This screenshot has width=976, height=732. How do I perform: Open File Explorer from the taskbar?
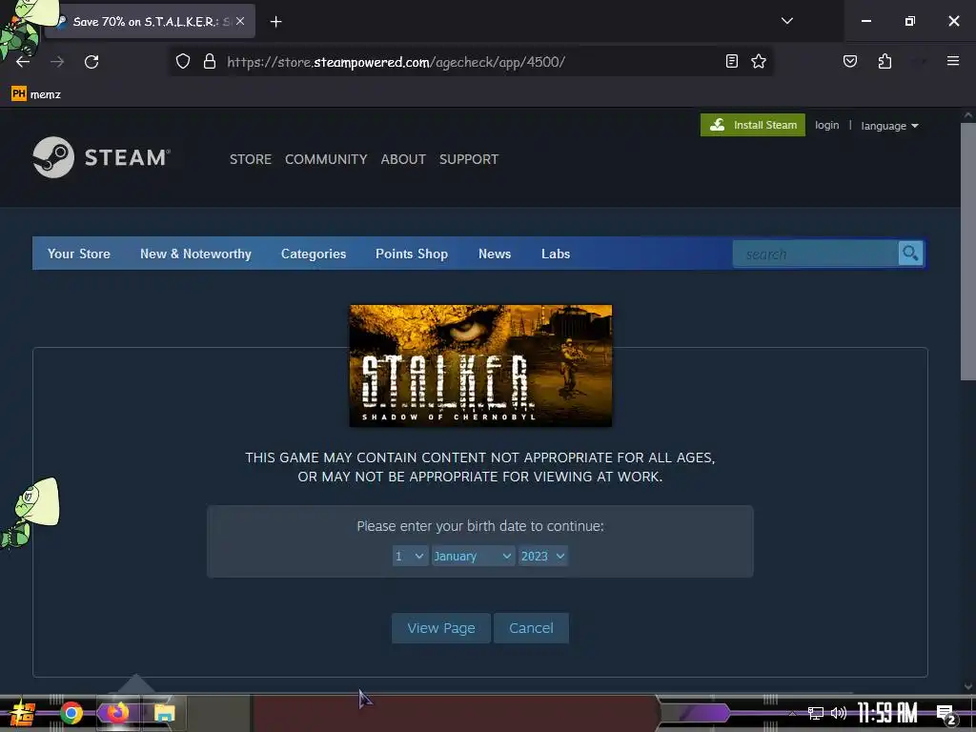click(x=165, y=713)
